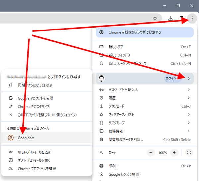Select 印刷 menu item
199x181 pixels.
[x=145, y=166]
